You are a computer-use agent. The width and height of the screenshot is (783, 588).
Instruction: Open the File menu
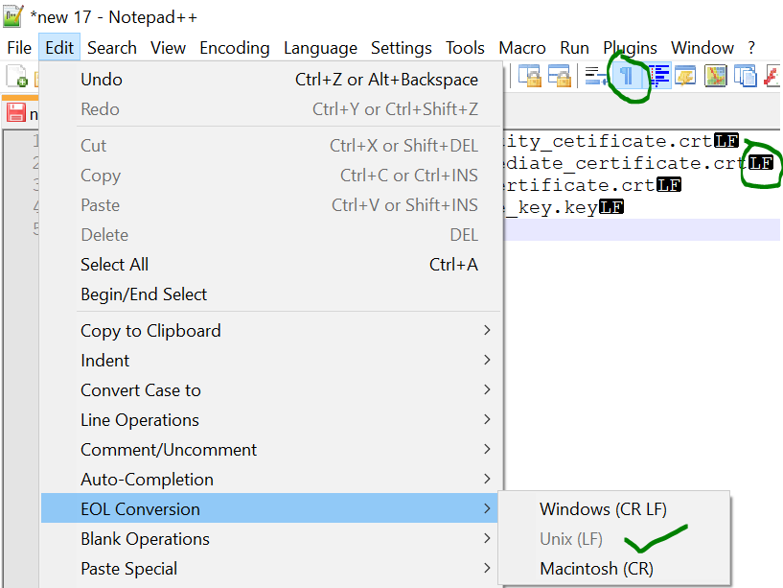click(19, 48)
